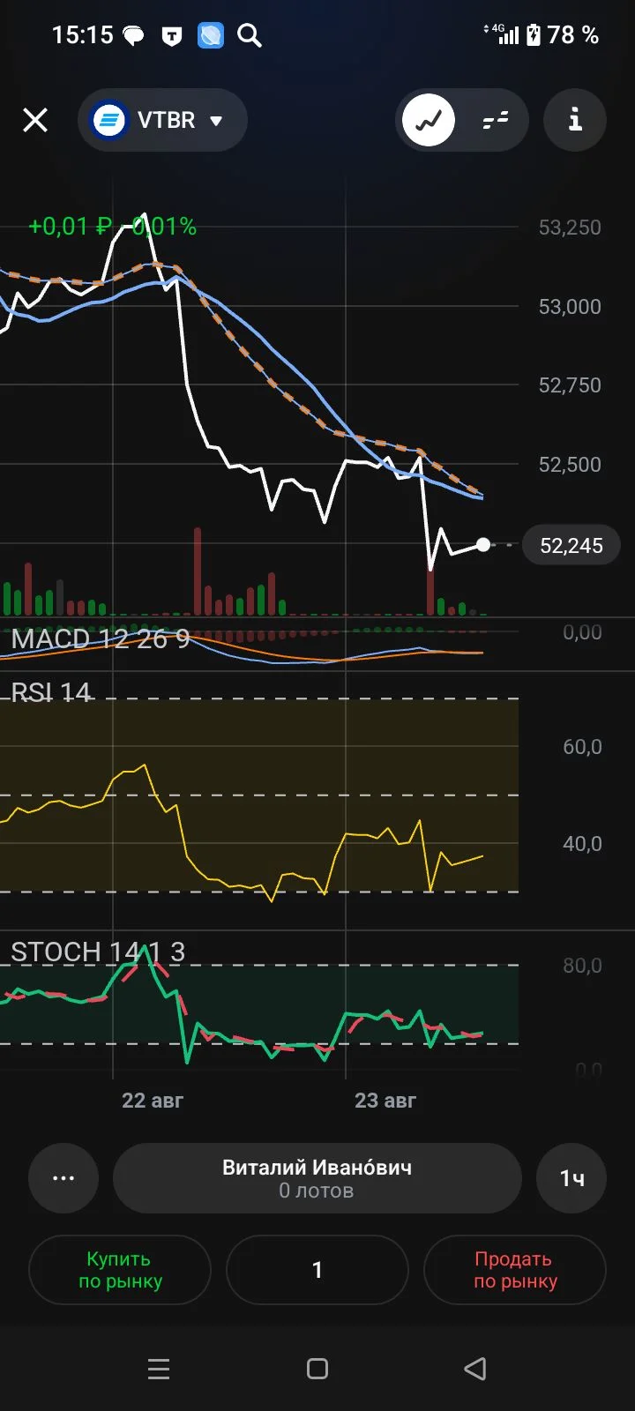Viewport: 635px width, 1411px height.
Task: Tap the shield notification icon
Action: pyautogui.click(x=172, y=36)
